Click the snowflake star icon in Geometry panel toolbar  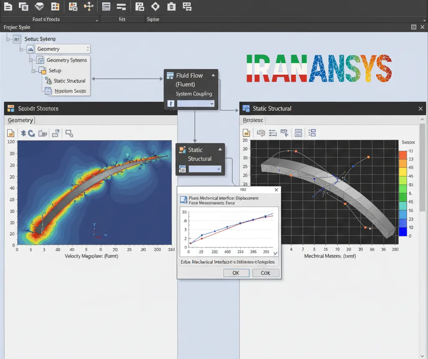(x=23, y=133)
